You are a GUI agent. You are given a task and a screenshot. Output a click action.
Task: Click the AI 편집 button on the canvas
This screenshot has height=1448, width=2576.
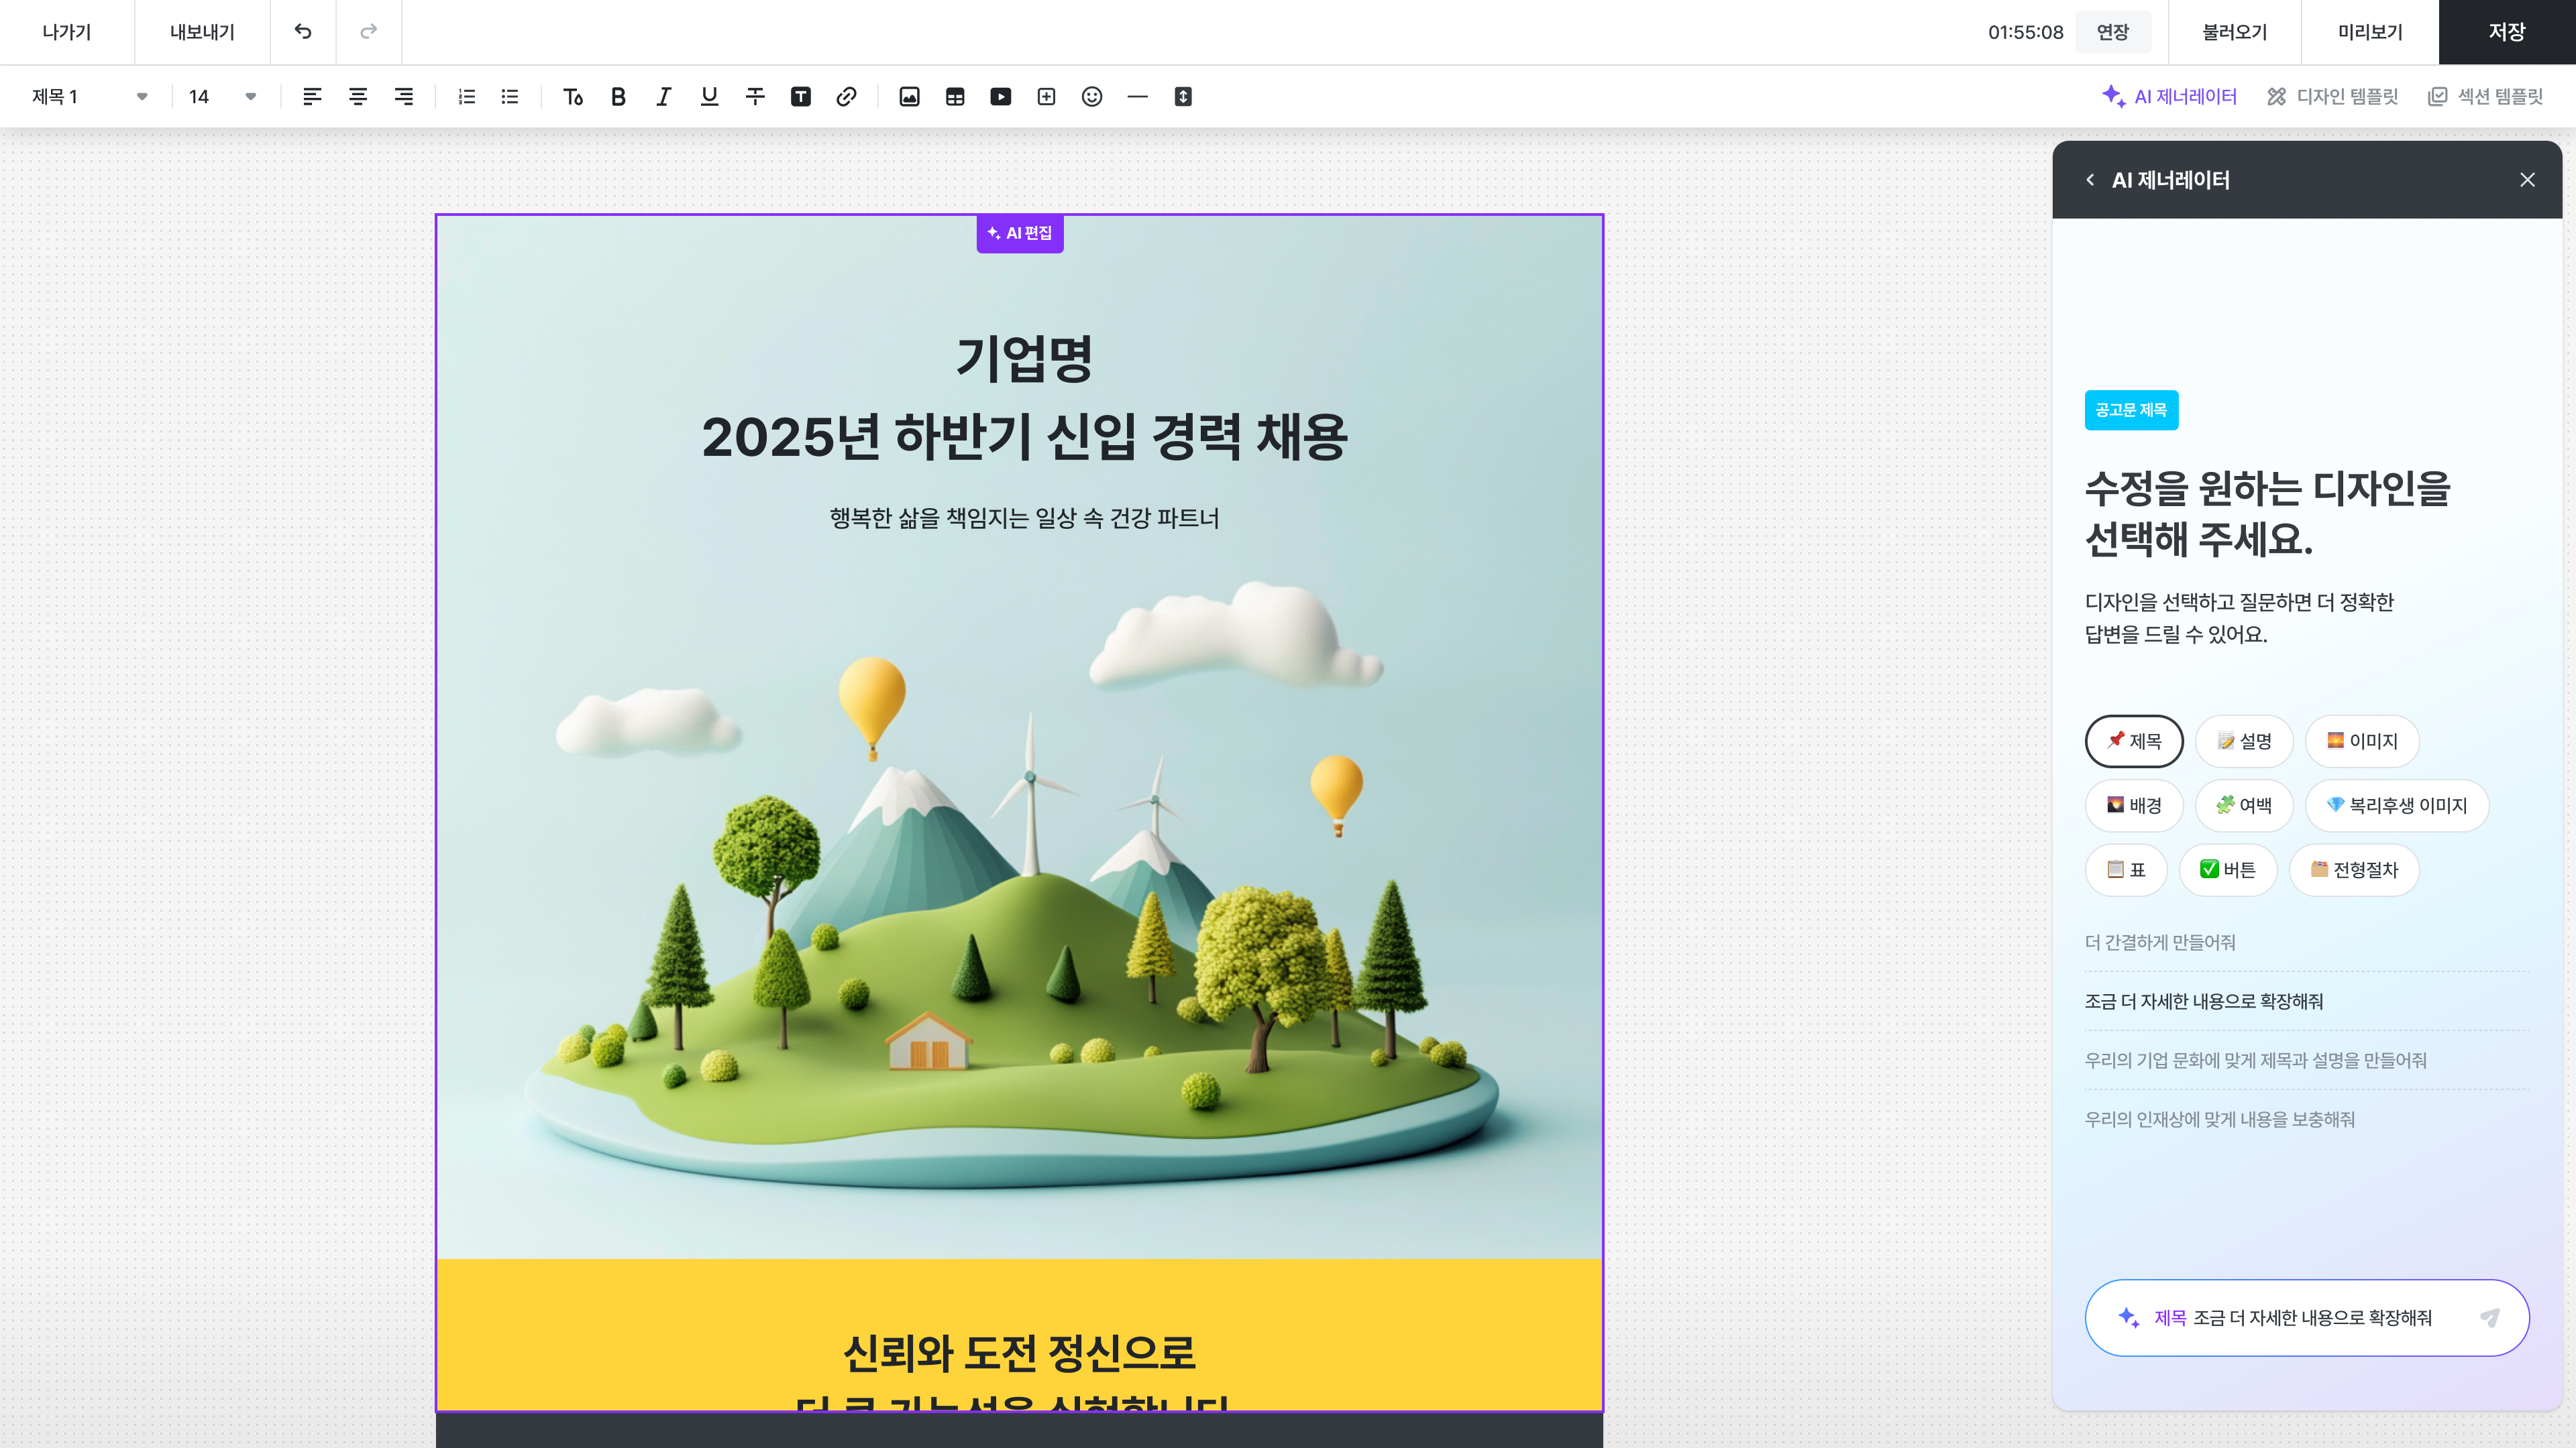point(1019,234)
